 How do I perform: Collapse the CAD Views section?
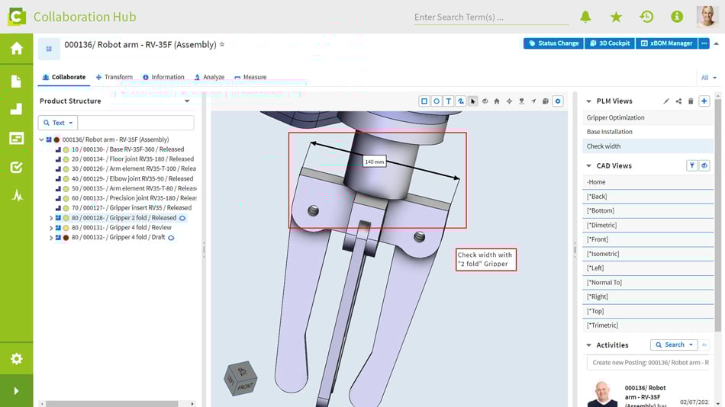click(x=588, y=165)
